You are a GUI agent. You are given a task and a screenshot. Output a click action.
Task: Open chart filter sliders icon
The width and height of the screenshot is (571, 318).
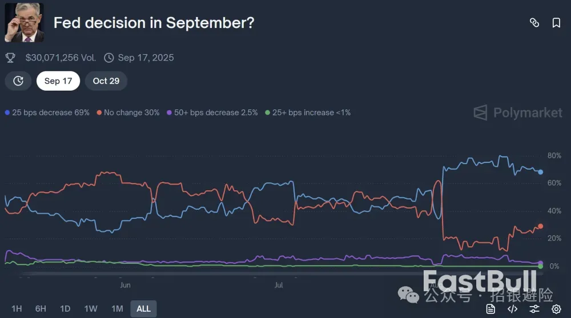pyautogui.click(x=534, y=309)
